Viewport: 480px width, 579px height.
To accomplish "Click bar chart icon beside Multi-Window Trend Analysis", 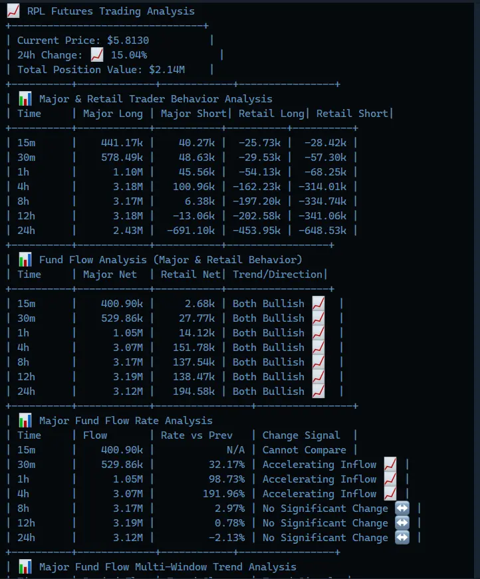I will pos(25,567).
